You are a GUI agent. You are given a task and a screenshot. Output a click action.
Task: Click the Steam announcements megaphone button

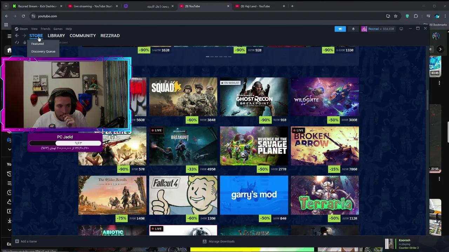[340, 29]
